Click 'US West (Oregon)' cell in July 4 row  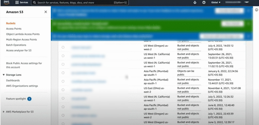[x=156, y=47]
